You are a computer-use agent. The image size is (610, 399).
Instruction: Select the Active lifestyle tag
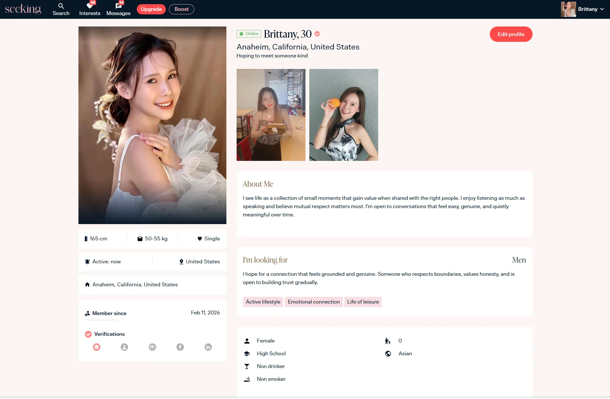(x=263, y=302)
